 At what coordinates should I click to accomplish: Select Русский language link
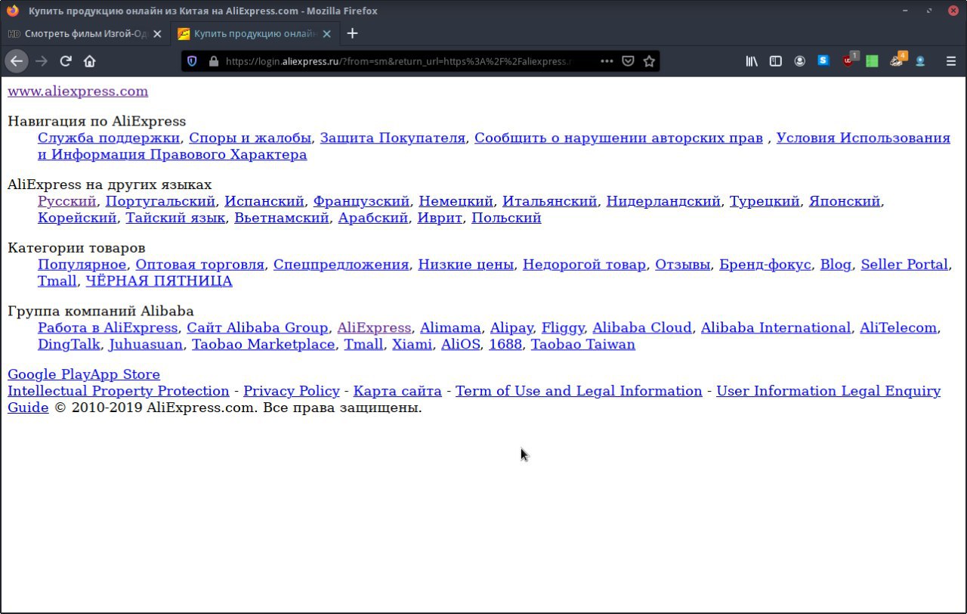[67, 201]
